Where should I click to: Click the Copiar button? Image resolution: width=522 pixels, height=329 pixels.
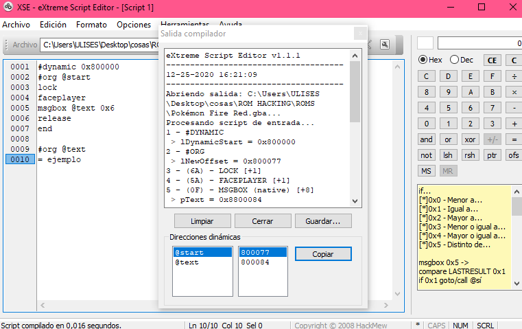323,254
